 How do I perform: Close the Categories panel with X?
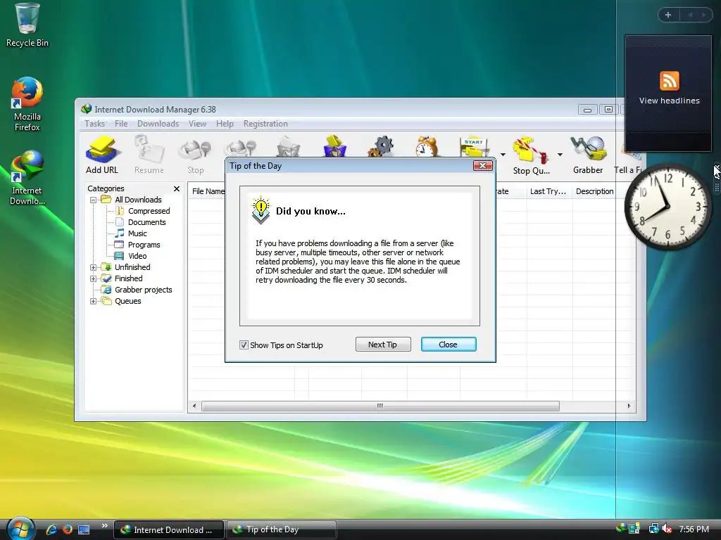click(x=177, y=188)
